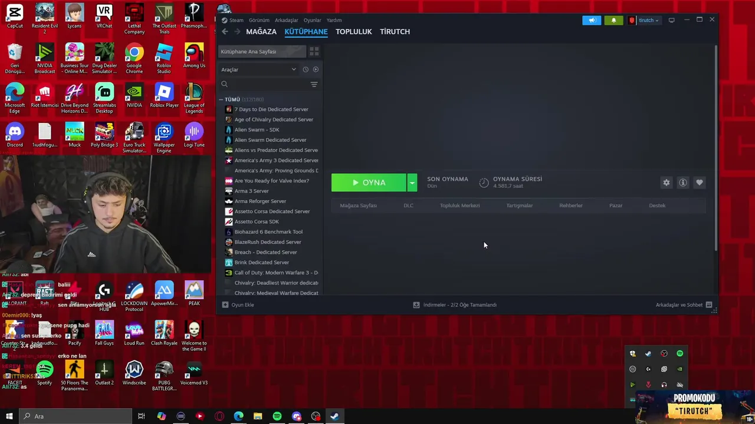755x424 pixels.
Task: Select Biohazard 6 Benchmark Tool
Action: [x=271, y=231]
